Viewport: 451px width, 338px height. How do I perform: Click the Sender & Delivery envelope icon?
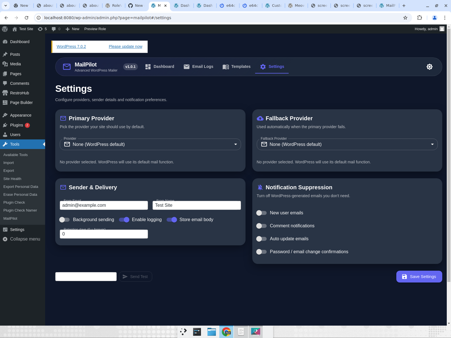pyautogui.click(x=63, y=187)
